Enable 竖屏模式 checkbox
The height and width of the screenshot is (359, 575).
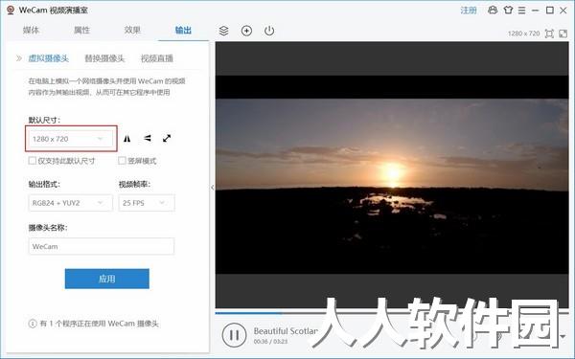tap(122, 161)
